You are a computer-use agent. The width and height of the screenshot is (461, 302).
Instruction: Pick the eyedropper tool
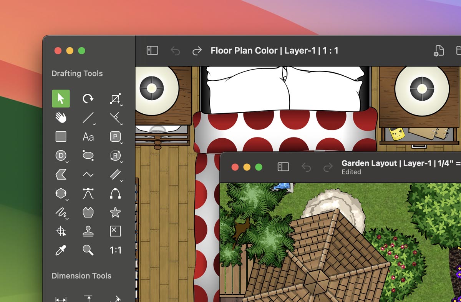tap(61, 250)
